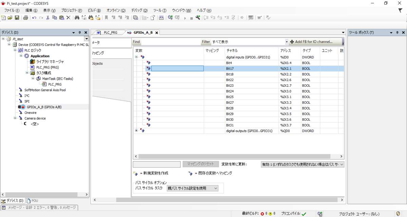Click the Camera device connector icon

coord(21,118)
